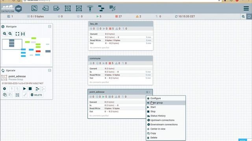Set zoom to actual size
252x141 pixels.
[23, 34]
